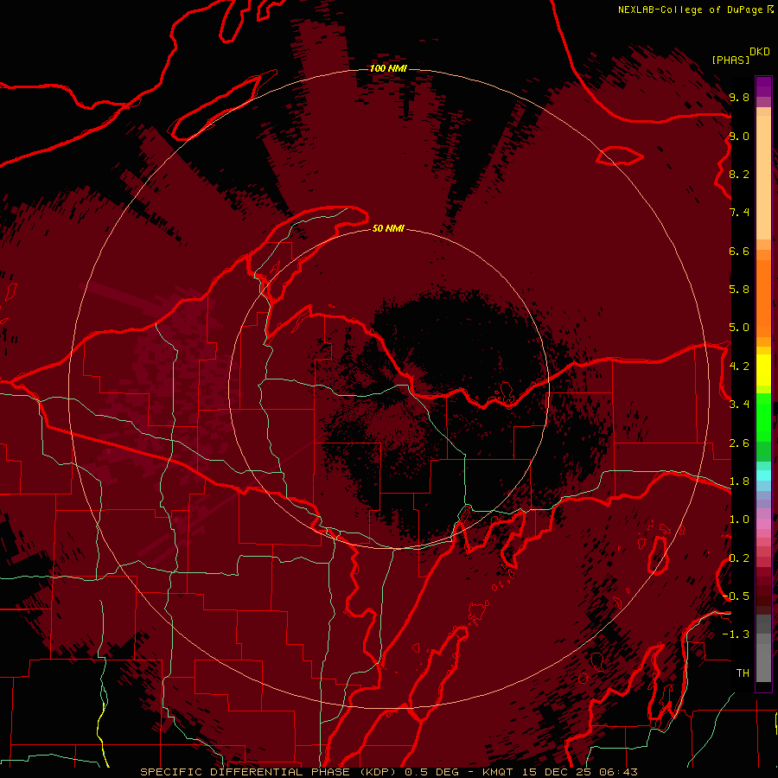Click the 8.2 value on the color scale

[739, 174]
